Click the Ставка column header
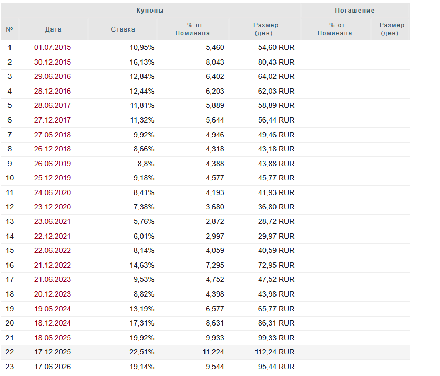The height and width of the screenshot is (376, 440). click(x=123, y=29)
